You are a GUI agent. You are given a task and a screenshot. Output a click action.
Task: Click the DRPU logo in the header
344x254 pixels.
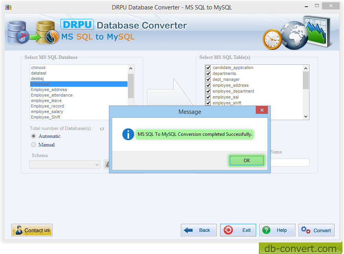click(77, 25)
